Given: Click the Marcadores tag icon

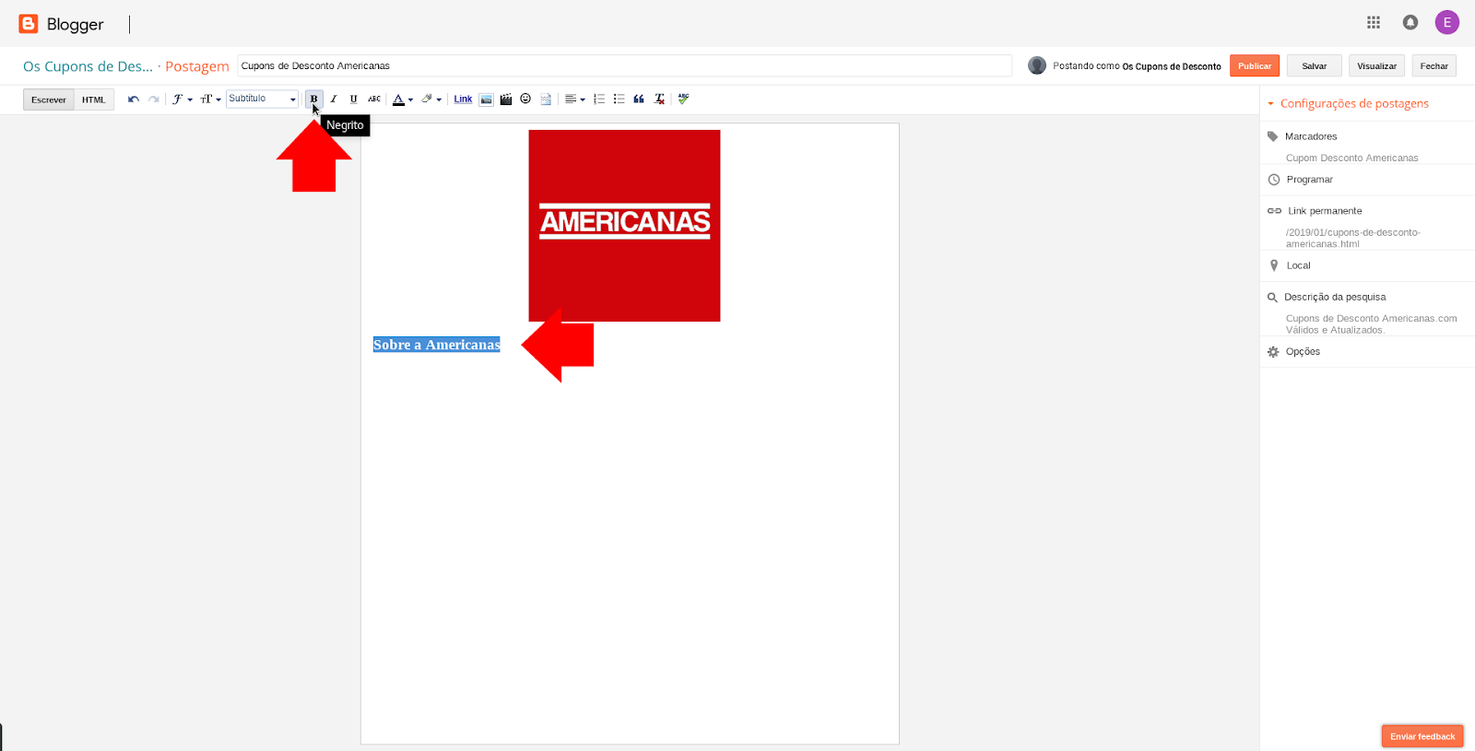Looking at the screenshot, I should pos(1273,136).
